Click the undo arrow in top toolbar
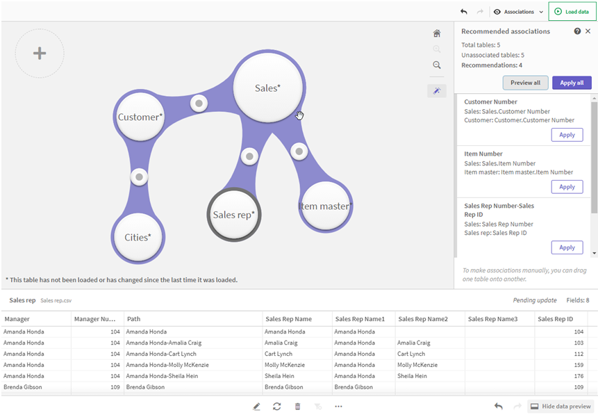598x417 pixels. pyautogui.click(x=464, y=12)
